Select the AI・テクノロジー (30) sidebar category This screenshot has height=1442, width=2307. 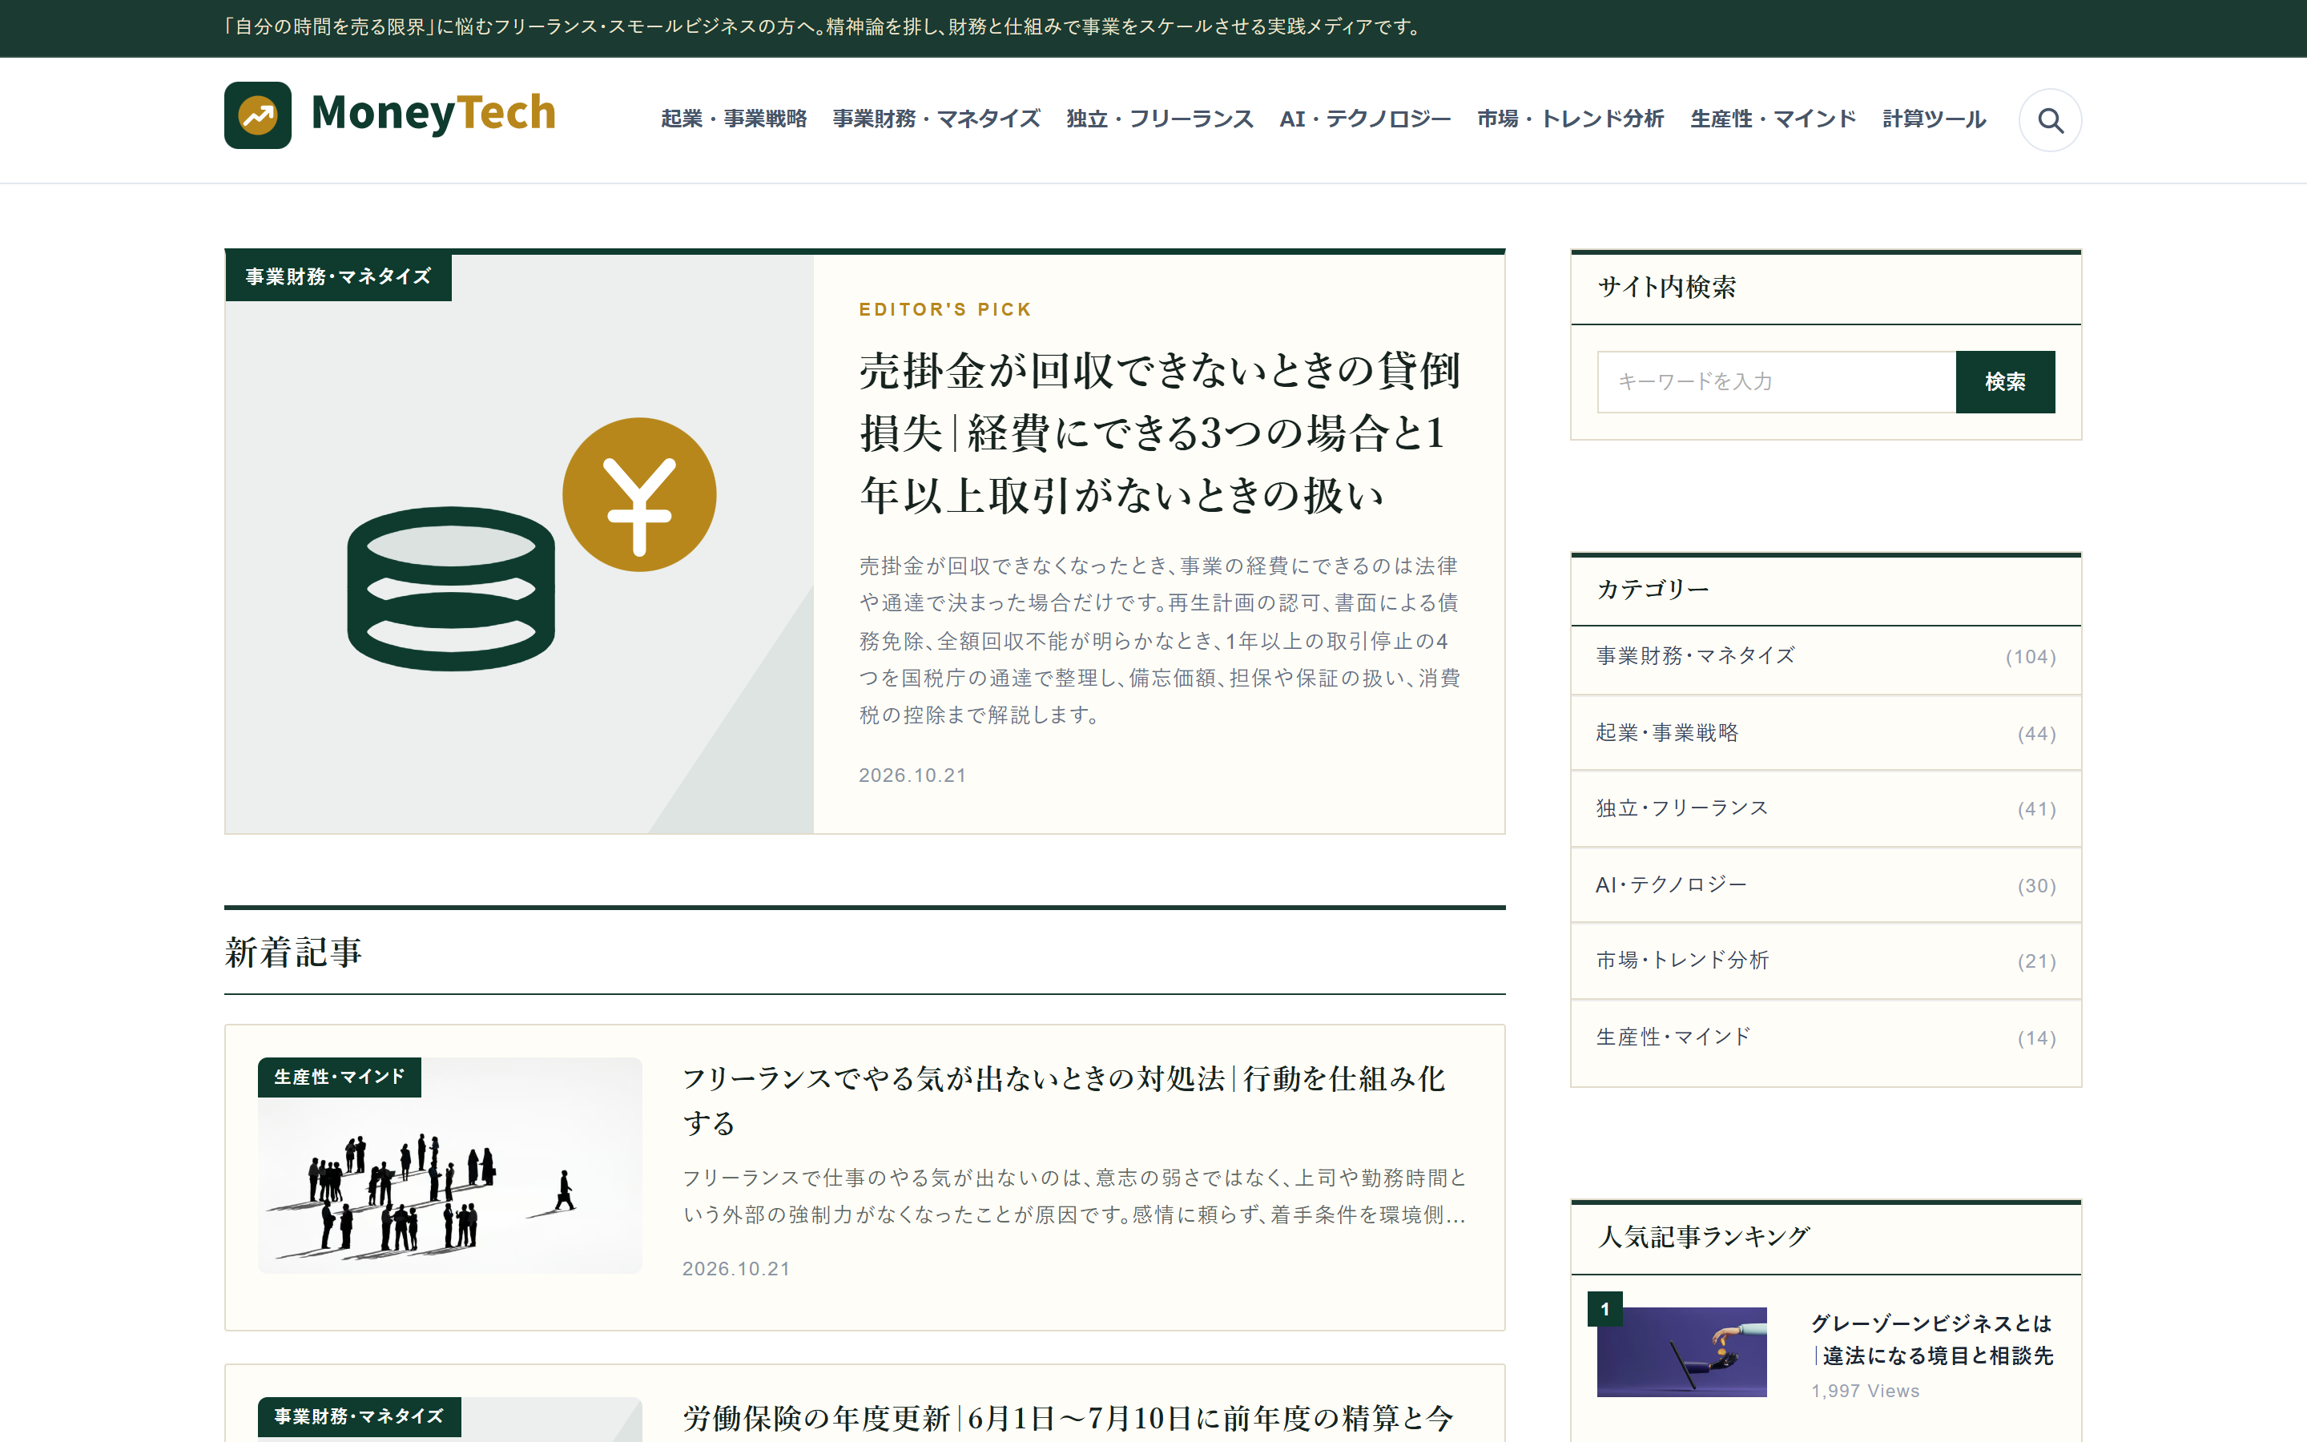coord(1826,885)
